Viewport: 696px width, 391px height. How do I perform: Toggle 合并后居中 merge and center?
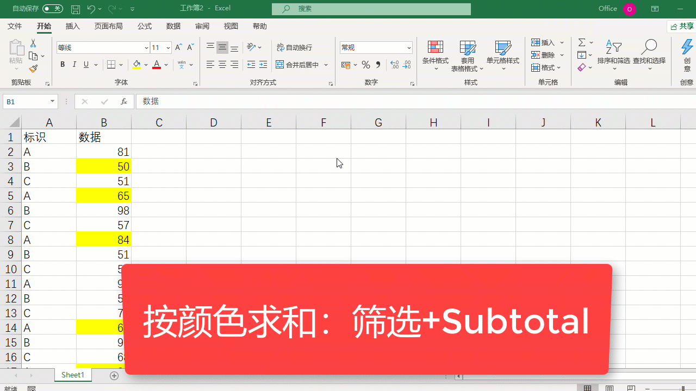[297, 65]
